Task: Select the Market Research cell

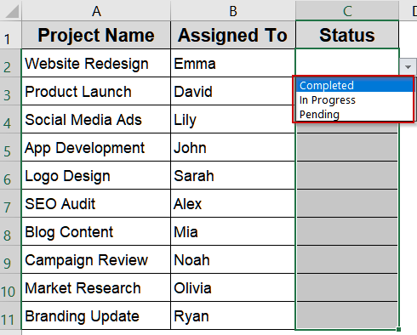Action: coord(96,287)
